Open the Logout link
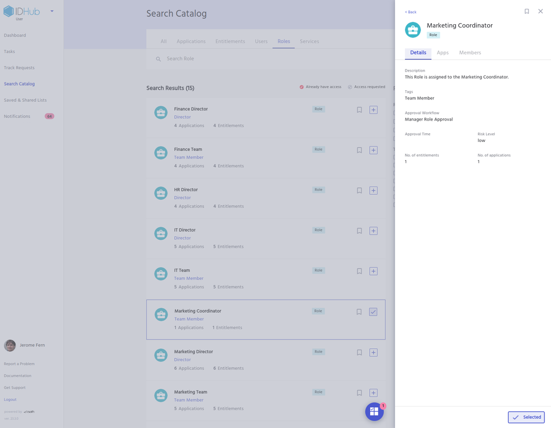 point(10,399)
